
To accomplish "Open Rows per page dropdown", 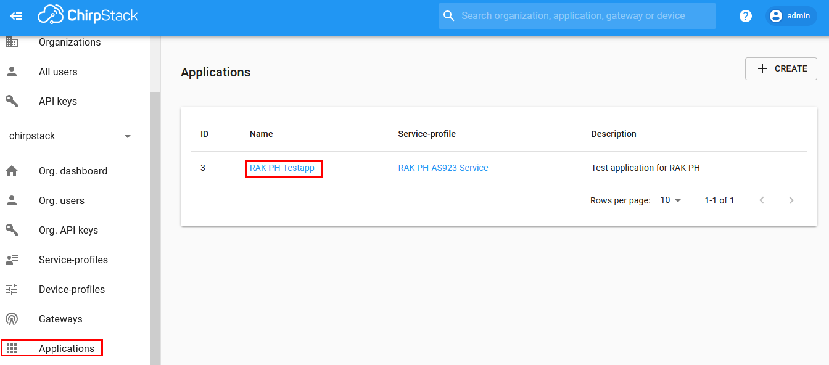I will click(x=670, y=200).
